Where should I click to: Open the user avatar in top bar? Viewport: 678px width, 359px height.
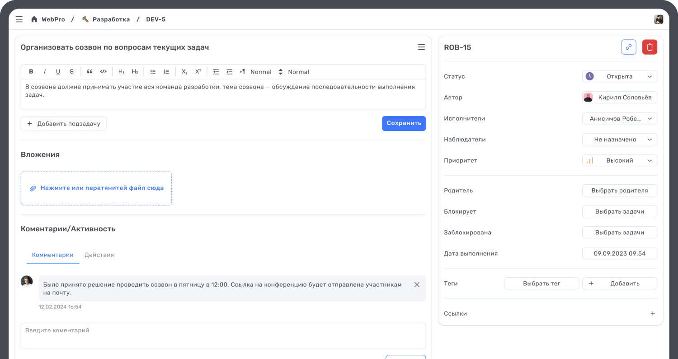pos(659,19)
